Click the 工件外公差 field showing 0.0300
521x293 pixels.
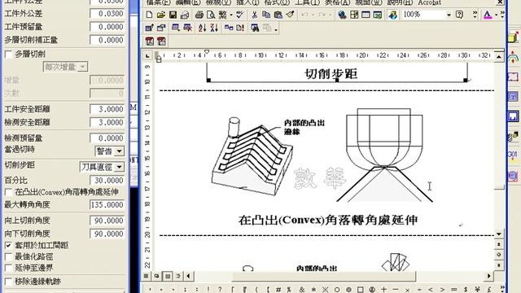(107, 14)
